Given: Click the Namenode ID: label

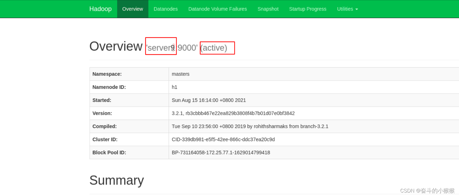Looking at the screenshot, I should click(x=109, y=87).
